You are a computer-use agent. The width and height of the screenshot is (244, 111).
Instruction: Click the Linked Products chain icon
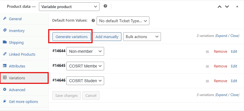[x=5, y=54]
